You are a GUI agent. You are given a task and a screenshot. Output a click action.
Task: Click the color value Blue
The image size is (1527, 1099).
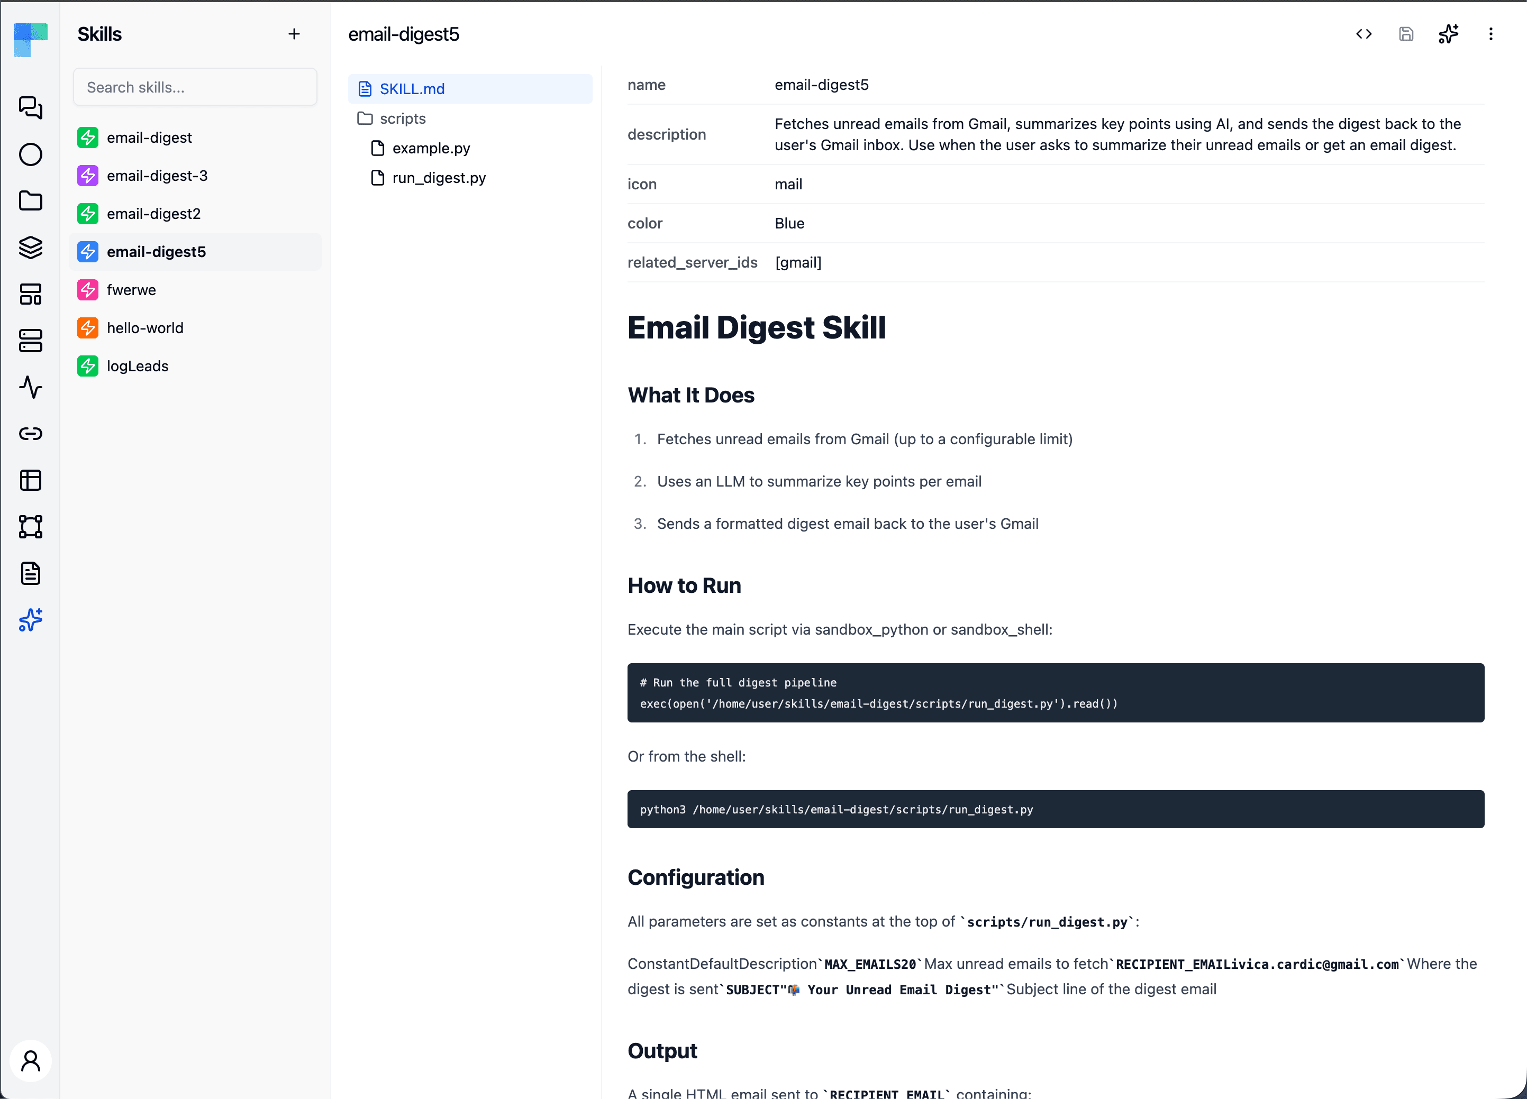coord(789,223)
